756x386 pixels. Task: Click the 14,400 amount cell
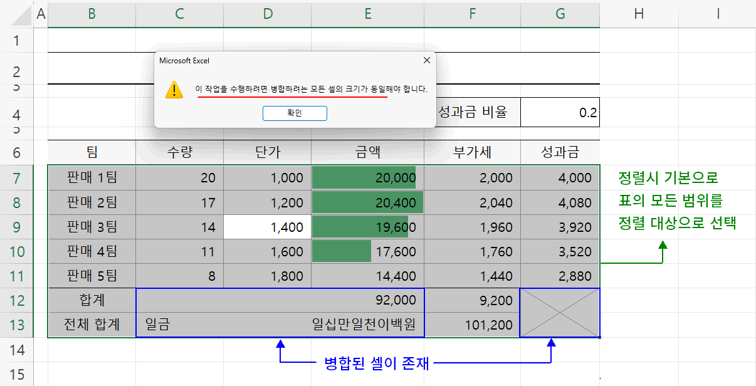(367, 276)
